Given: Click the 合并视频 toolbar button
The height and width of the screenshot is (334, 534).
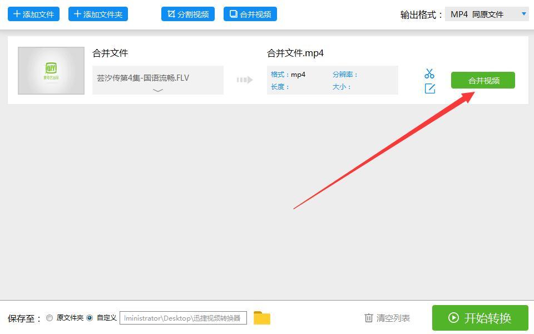Looking at the screenshot, I should point(250,14).
